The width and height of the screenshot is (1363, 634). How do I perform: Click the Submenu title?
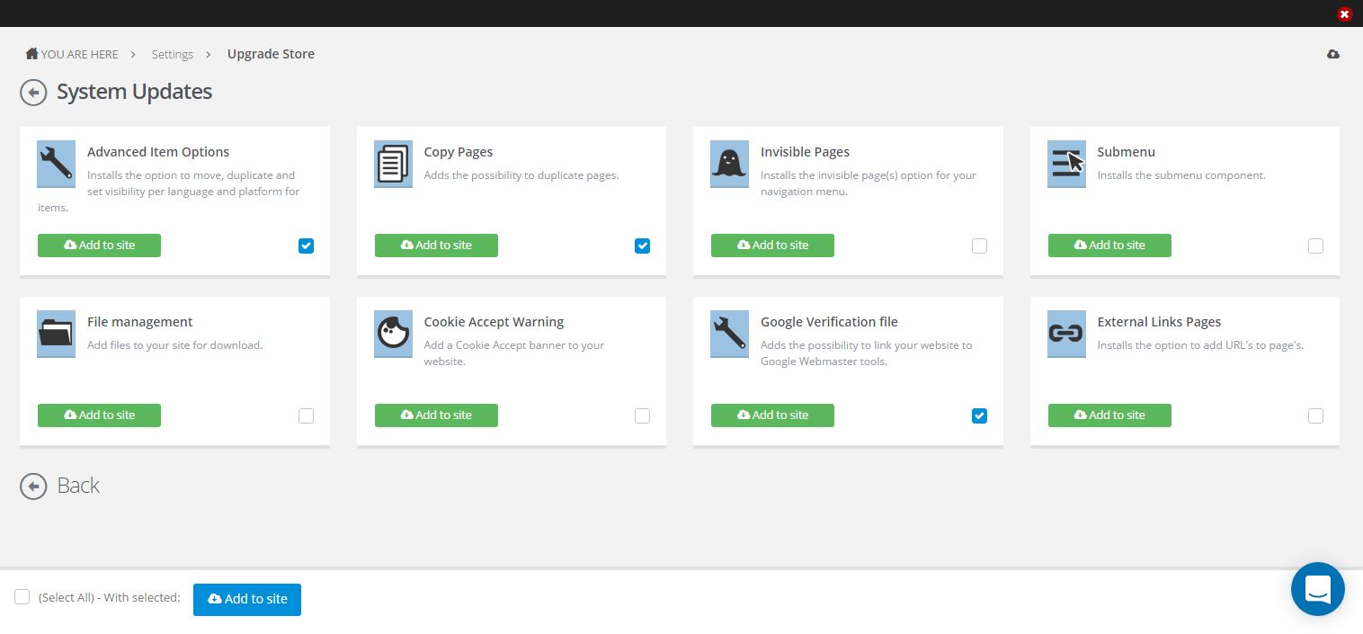1126,152
